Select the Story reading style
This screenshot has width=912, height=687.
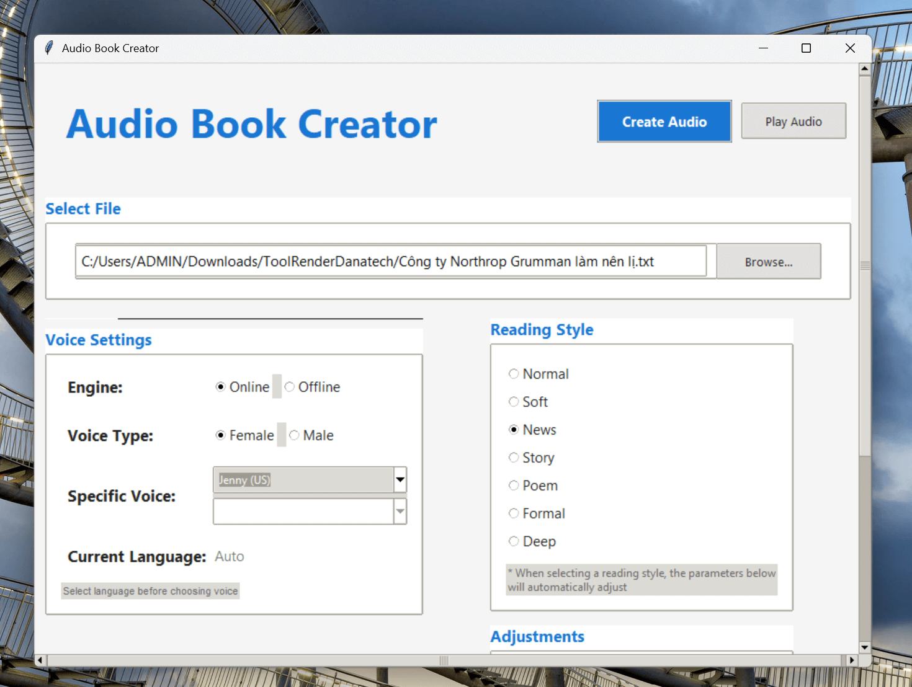pyautogui.click(x=531, y=458)
